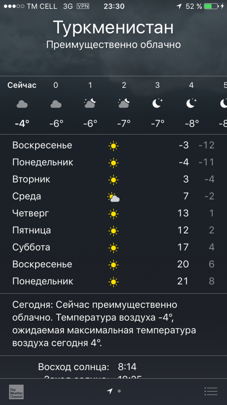This screenshot has width=227, height=405.
Task: Tap The Weather Channel logo
Action: (16, 392)
